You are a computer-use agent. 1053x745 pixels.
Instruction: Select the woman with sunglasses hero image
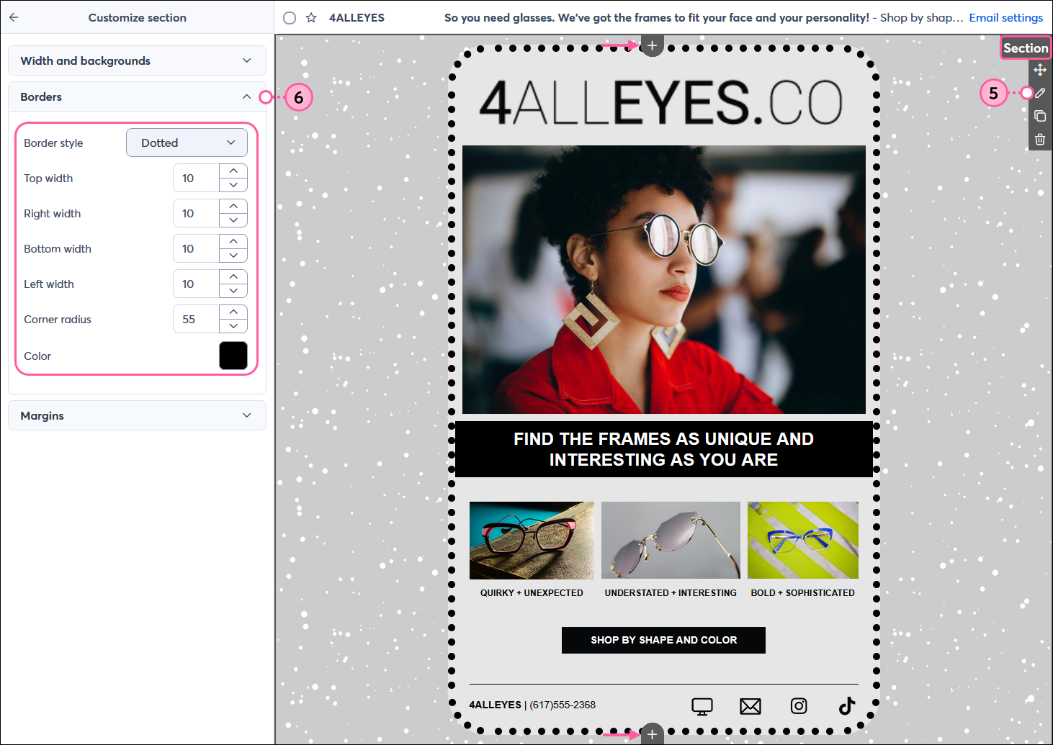(663, 279)
